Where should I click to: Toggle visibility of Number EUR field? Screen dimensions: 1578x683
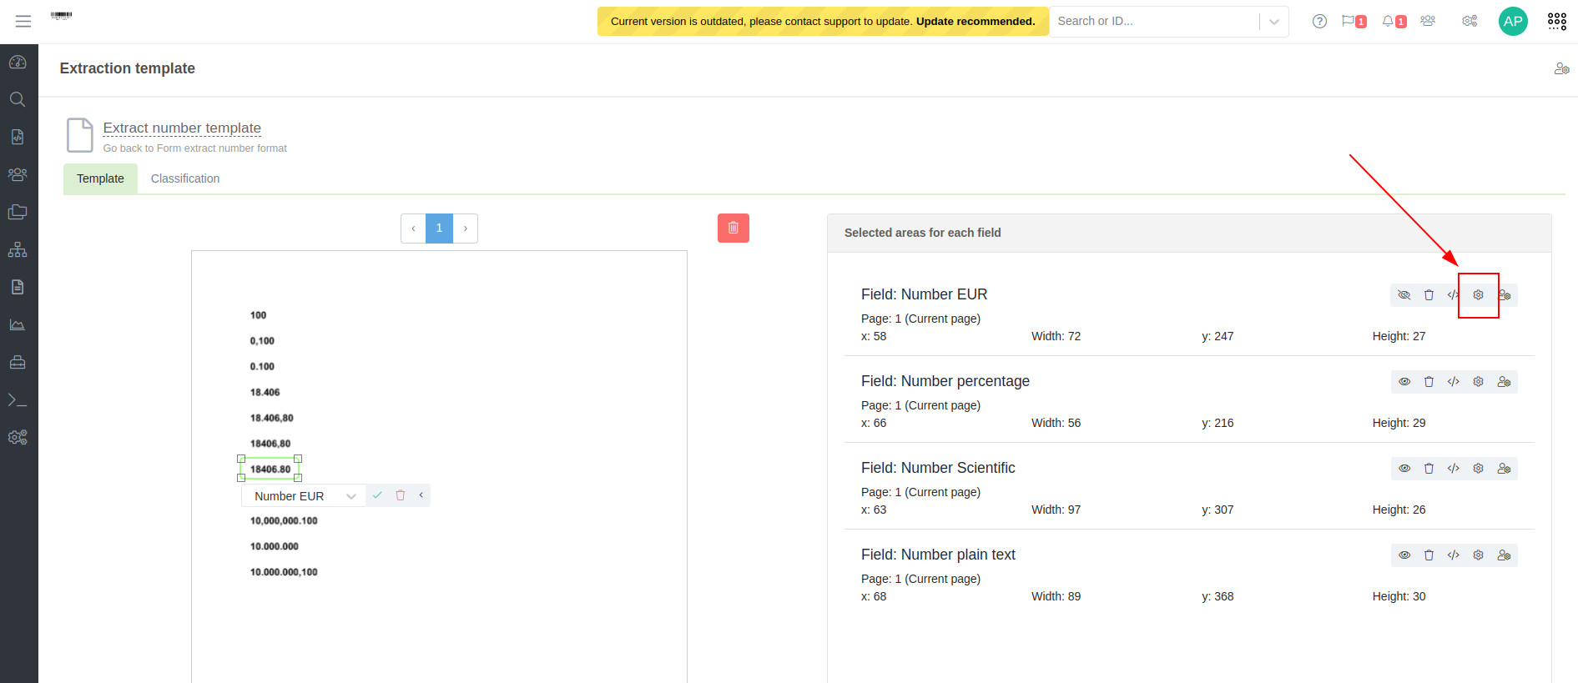pos(1404,295)
